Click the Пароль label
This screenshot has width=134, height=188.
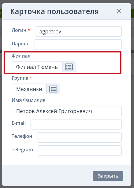[x=21, y=44]
